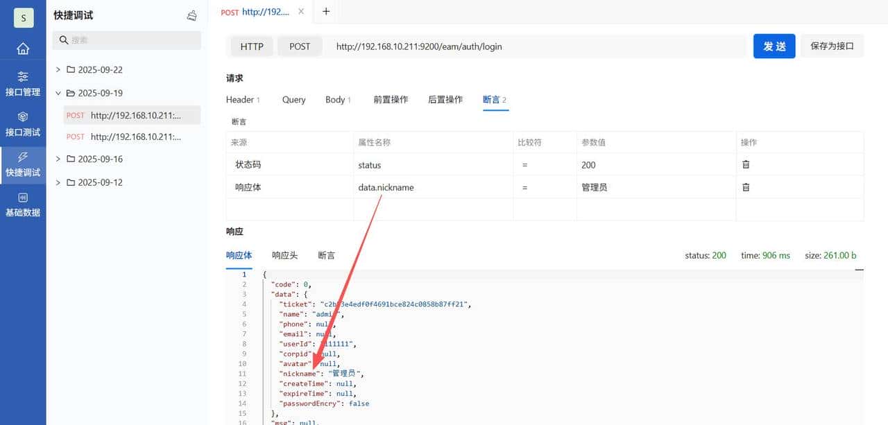Image resolution: width=888 pixels, height=425 pixels.
Task: Expand the 2025-09-22 folder
Action: (x=58, y=69)
